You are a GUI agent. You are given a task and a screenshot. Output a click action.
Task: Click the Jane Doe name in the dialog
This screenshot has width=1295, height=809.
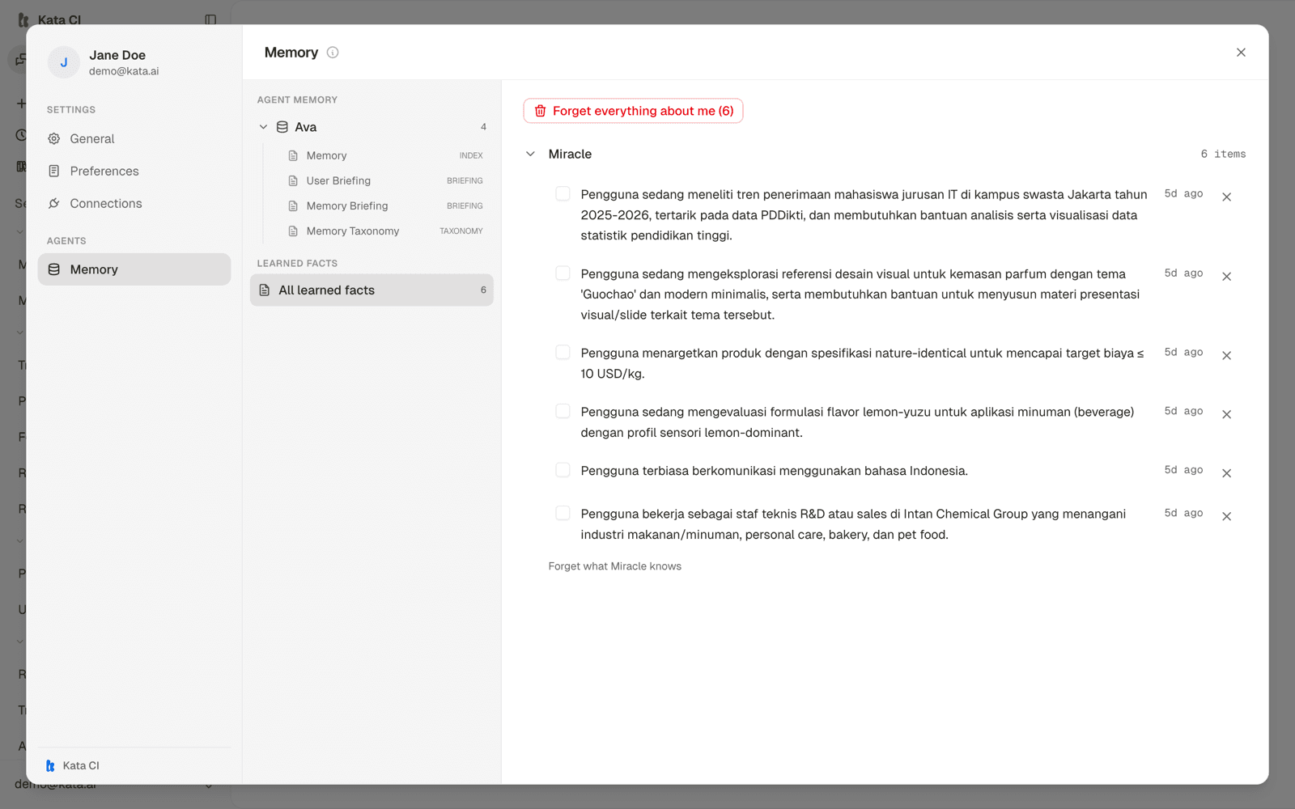117,55
